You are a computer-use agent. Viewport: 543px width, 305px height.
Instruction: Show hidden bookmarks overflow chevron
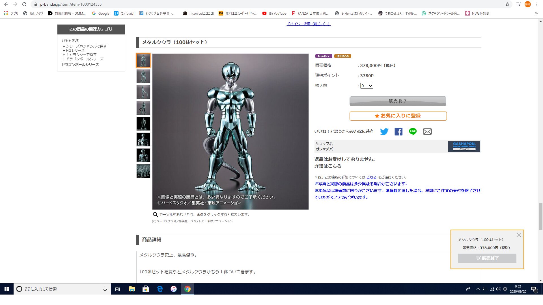(x=536, y=13)
